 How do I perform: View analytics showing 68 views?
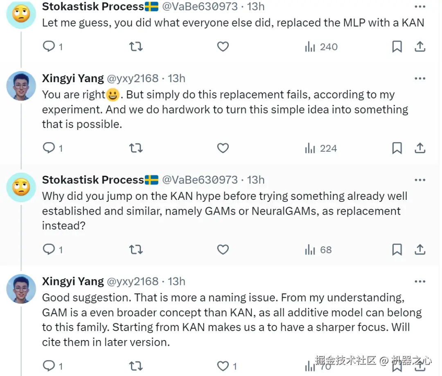tap(318, 250)
